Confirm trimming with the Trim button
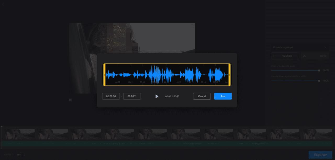 click(x=223, y=96)
